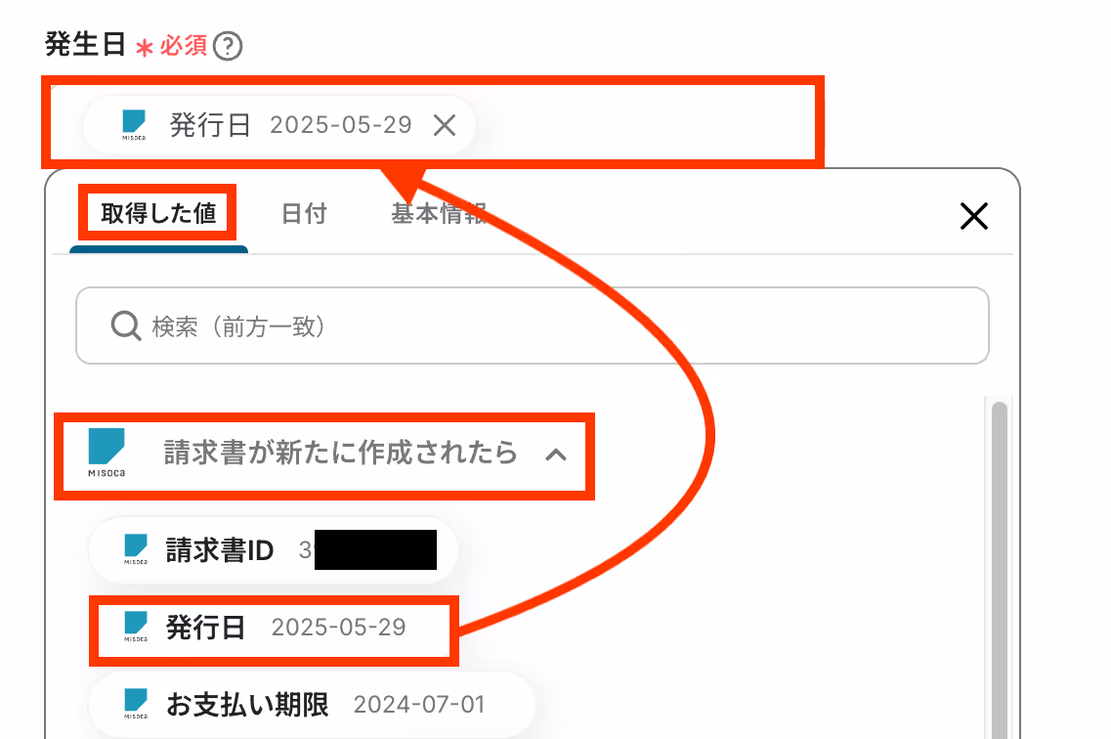Viewport: 1111px width, 739px height.
Task: Click the Misoca icon in the selected chip
Action: 134,125
